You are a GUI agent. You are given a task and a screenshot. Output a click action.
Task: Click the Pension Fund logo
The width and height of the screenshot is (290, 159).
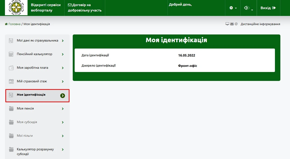(x=16, y=8)
